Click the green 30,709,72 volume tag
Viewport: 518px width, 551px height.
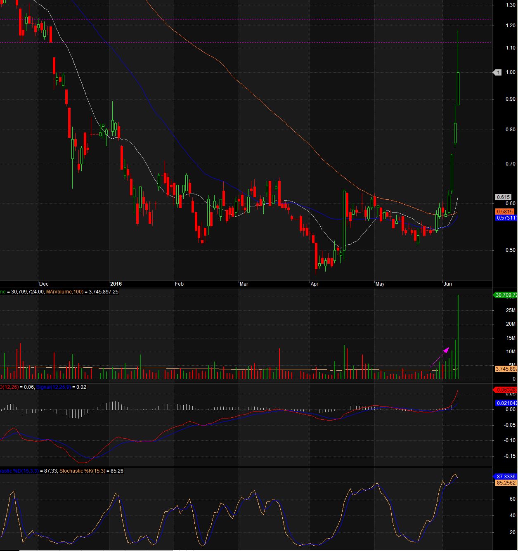click(505, 295)
